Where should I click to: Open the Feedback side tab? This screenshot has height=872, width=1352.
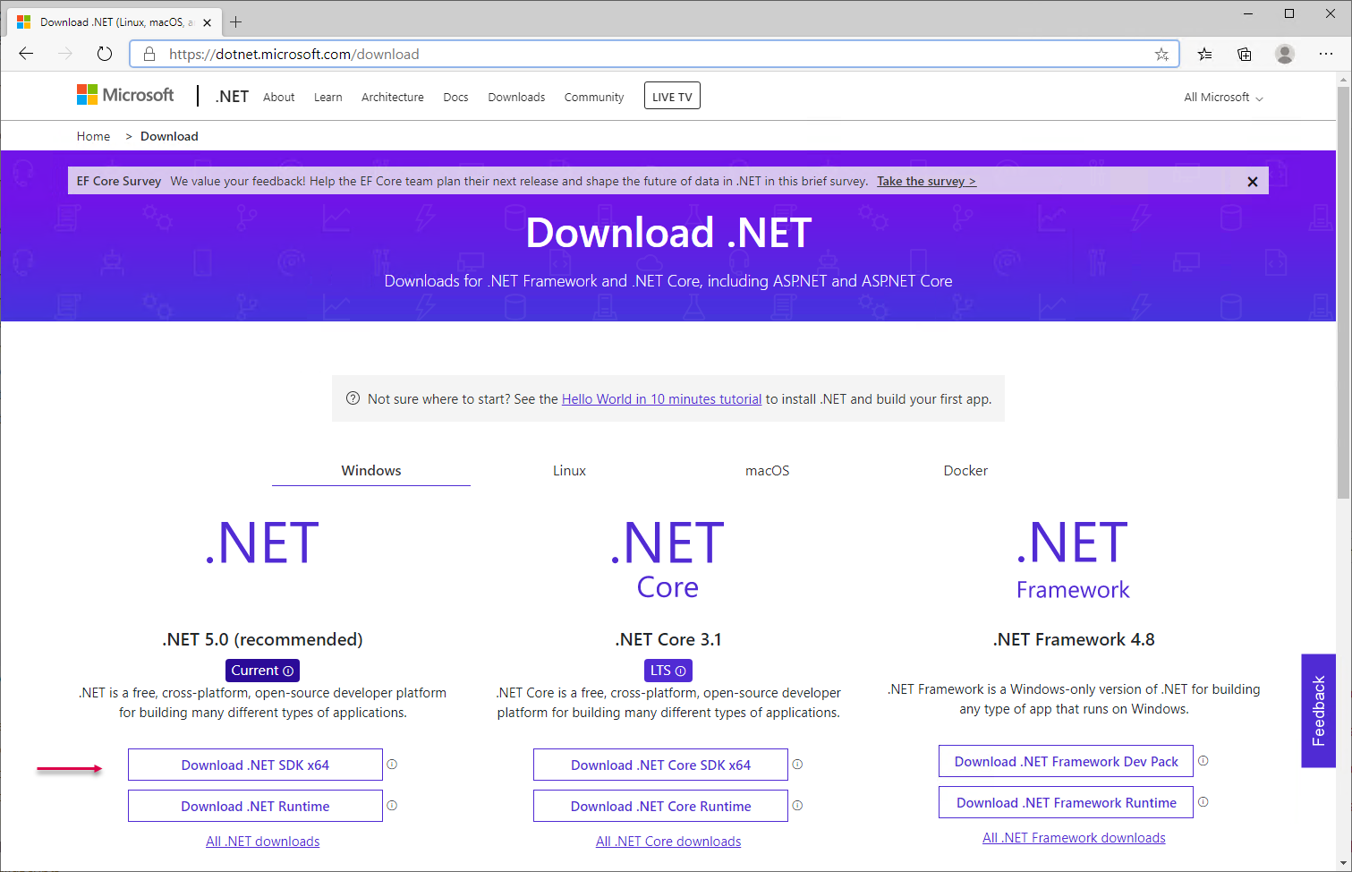tap(1318, 711)
